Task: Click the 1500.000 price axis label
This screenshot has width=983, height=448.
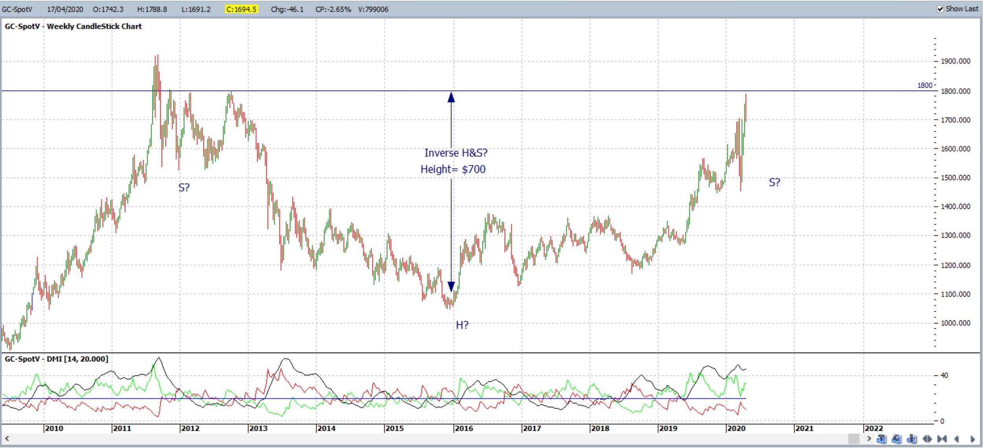Action: click(955, 177)
